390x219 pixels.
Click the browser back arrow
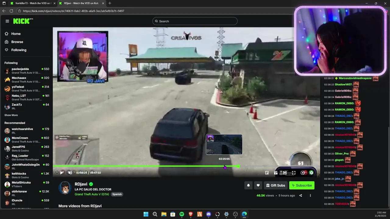coord(4,11)
